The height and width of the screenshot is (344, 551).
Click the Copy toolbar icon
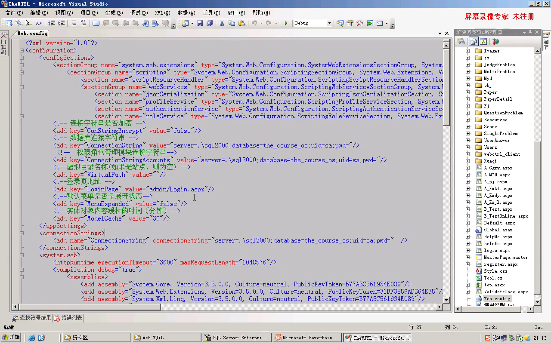232,23
